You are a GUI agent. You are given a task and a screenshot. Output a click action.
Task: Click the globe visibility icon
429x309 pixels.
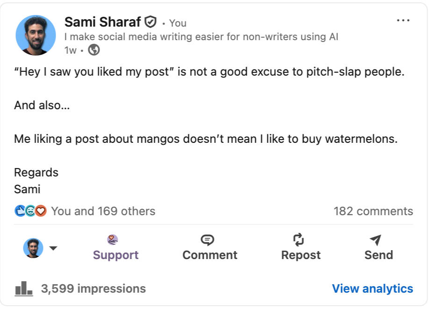click(x=94, y=50)
